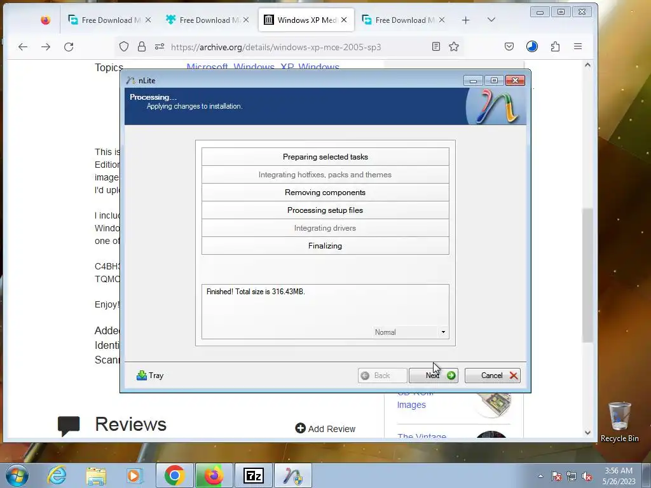Open the Action Center flag icon
Image resolution: width=651 pixels, height=488 pixels.
click(x=556, y=476)
